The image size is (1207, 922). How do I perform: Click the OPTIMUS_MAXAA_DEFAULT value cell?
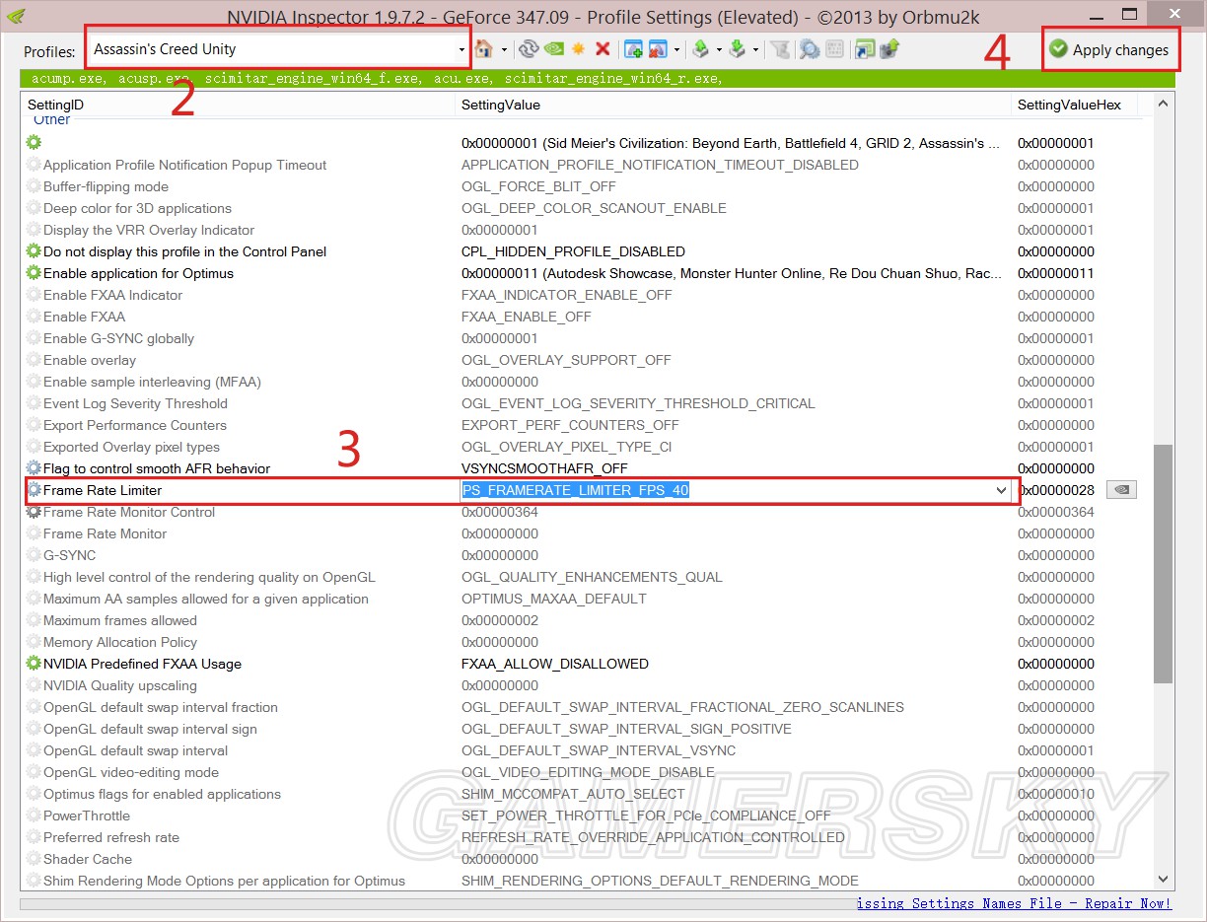point(554,599)
